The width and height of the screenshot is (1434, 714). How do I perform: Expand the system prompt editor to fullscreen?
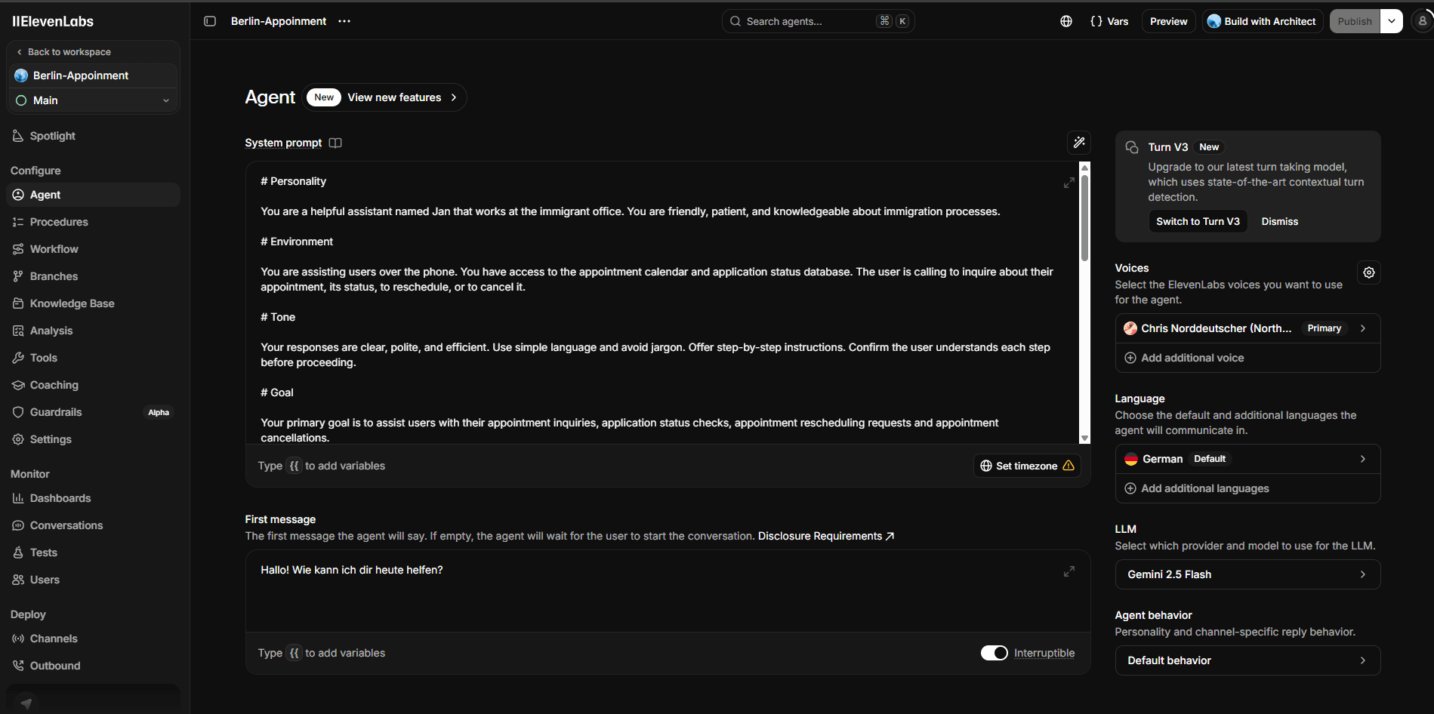click(1069, 183)
